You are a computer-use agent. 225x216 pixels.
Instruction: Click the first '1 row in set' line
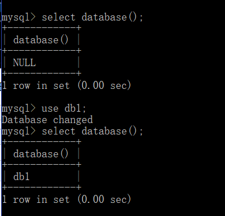pos(67,85)
